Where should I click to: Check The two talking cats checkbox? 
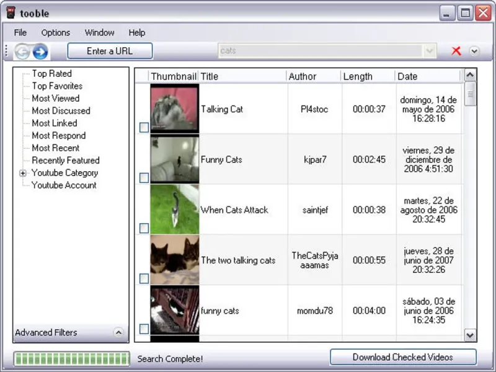point(144,278)
